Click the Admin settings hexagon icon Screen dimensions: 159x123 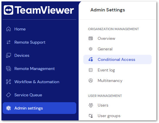pos(9,108)
